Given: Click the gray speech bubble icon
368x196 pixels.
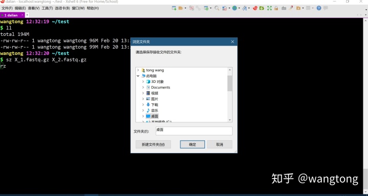Looking at the screenshot, I should click(325, 8).
